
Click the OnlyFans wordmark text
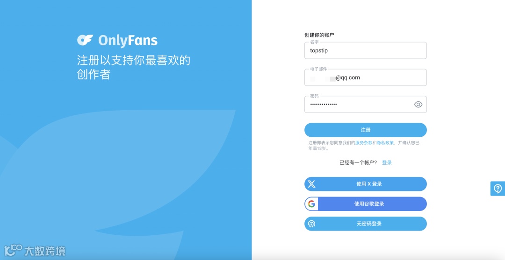pos(128,41)
